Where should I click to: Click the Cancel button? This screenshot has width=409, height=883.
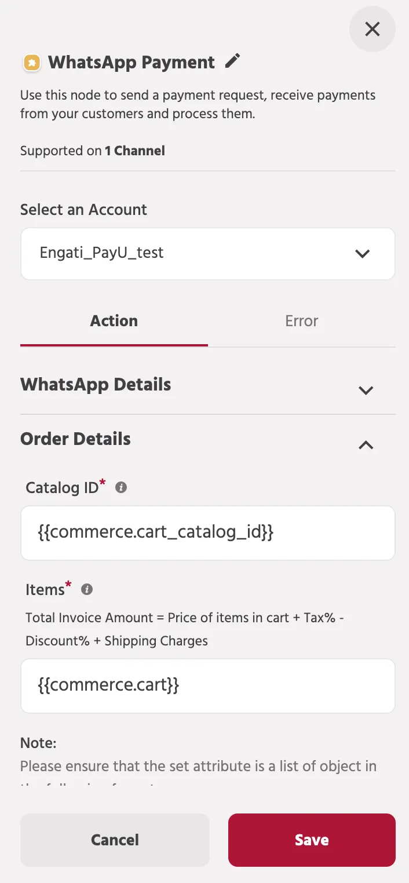pos(115,840)
